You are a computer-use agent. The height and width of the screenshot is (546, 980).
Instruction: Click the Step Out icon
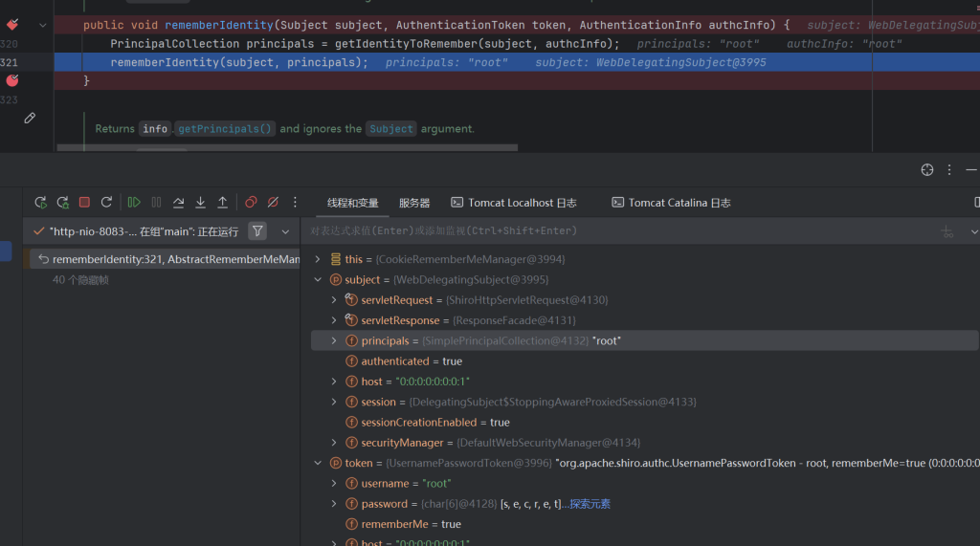[x=222, y=203]
